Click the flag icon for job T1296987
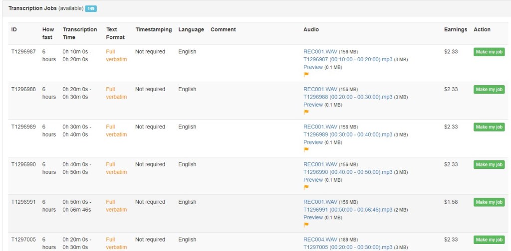Screen dimensions: 511x251 tap(306, 74)
